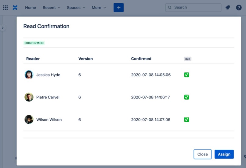Click the Confluence logo icon
Viewport: 246px width, 168px height.
click(15, 8)
